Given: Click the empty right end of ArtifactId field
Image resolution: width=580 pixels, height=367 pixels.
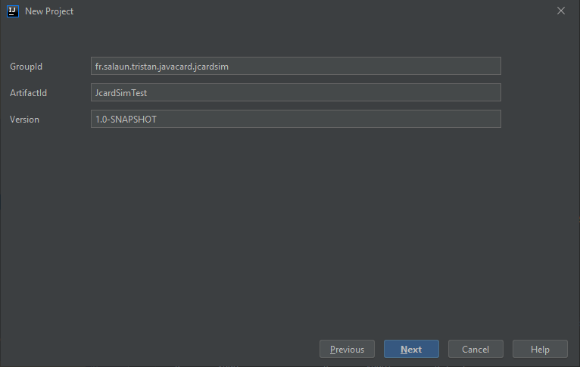Looking at the screenshot, I should point(454,92).
